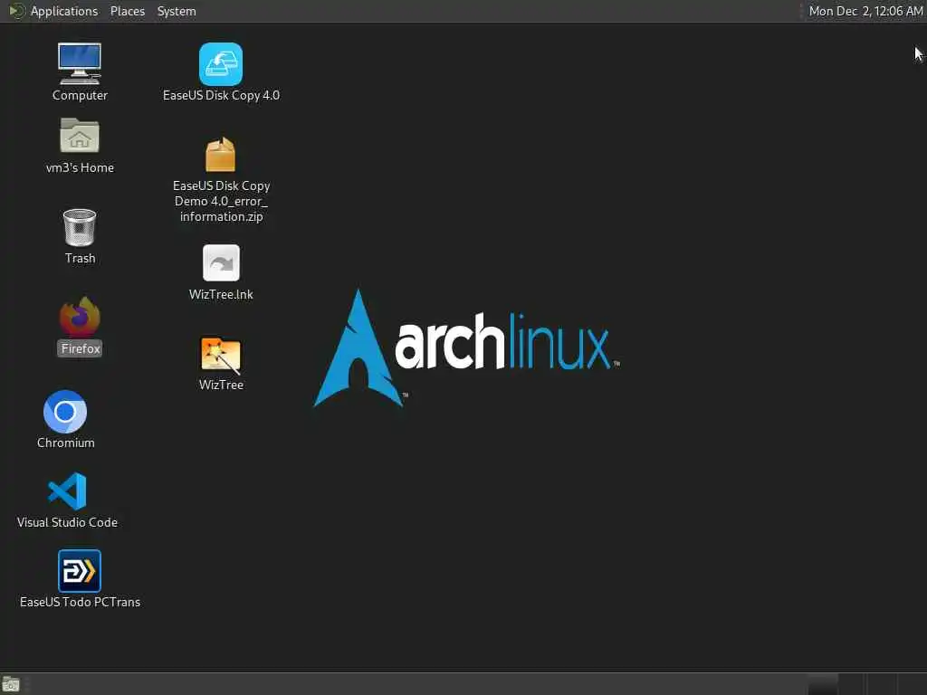
Task: Open the Applications menu
Action: pos(64,11)
